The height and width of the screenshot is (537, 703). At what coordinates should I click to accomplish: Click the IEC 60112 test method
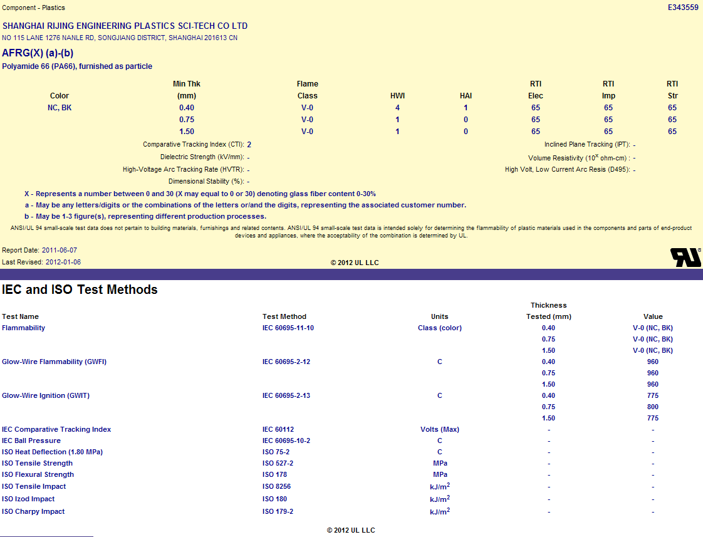(278, 429)
